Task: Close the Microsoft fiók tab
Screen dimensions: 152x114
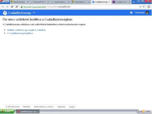Action: pyautogui.click(x=48, y=2)
